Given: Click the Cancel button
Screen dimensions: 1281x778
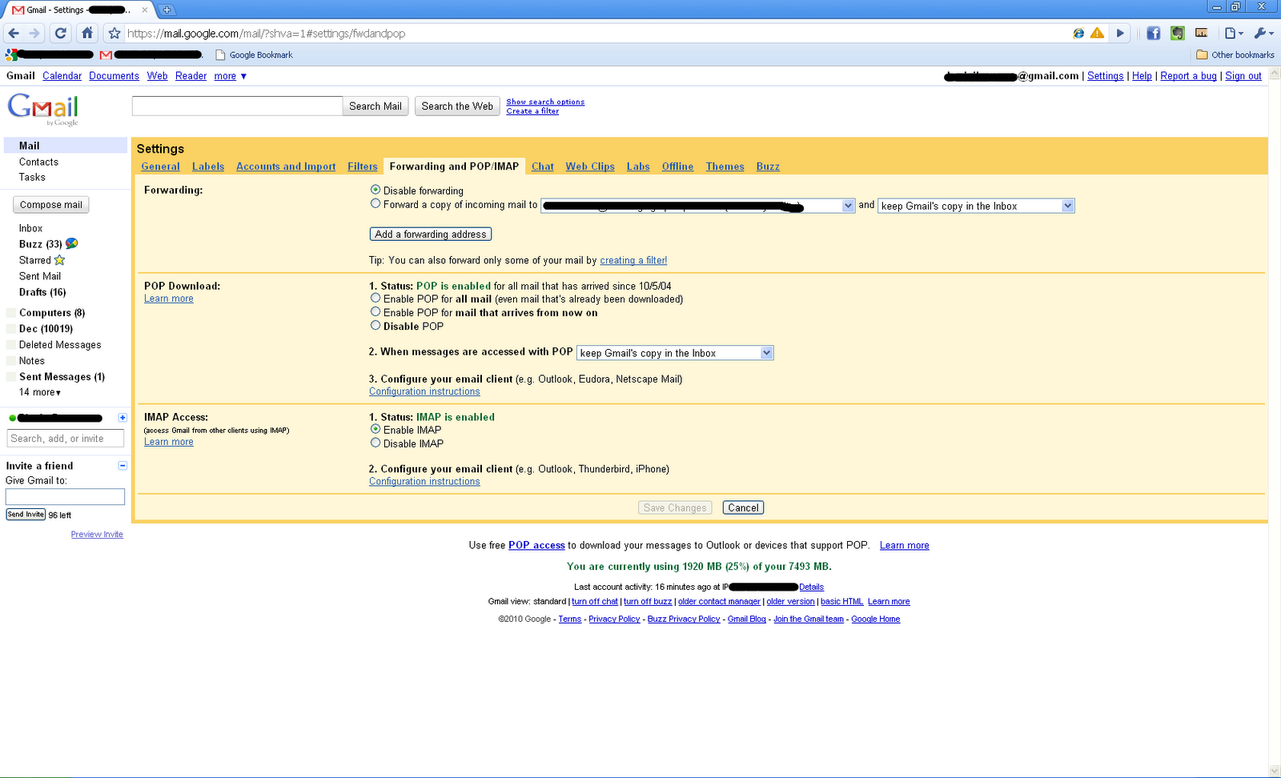Looking at the screenshot, I should pos(743,507).
